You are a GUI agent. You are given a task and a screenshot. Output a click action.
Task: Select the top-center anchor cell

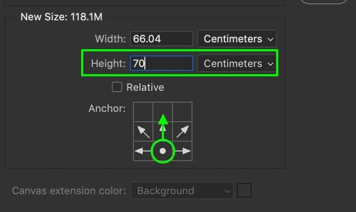coord(163,112)
